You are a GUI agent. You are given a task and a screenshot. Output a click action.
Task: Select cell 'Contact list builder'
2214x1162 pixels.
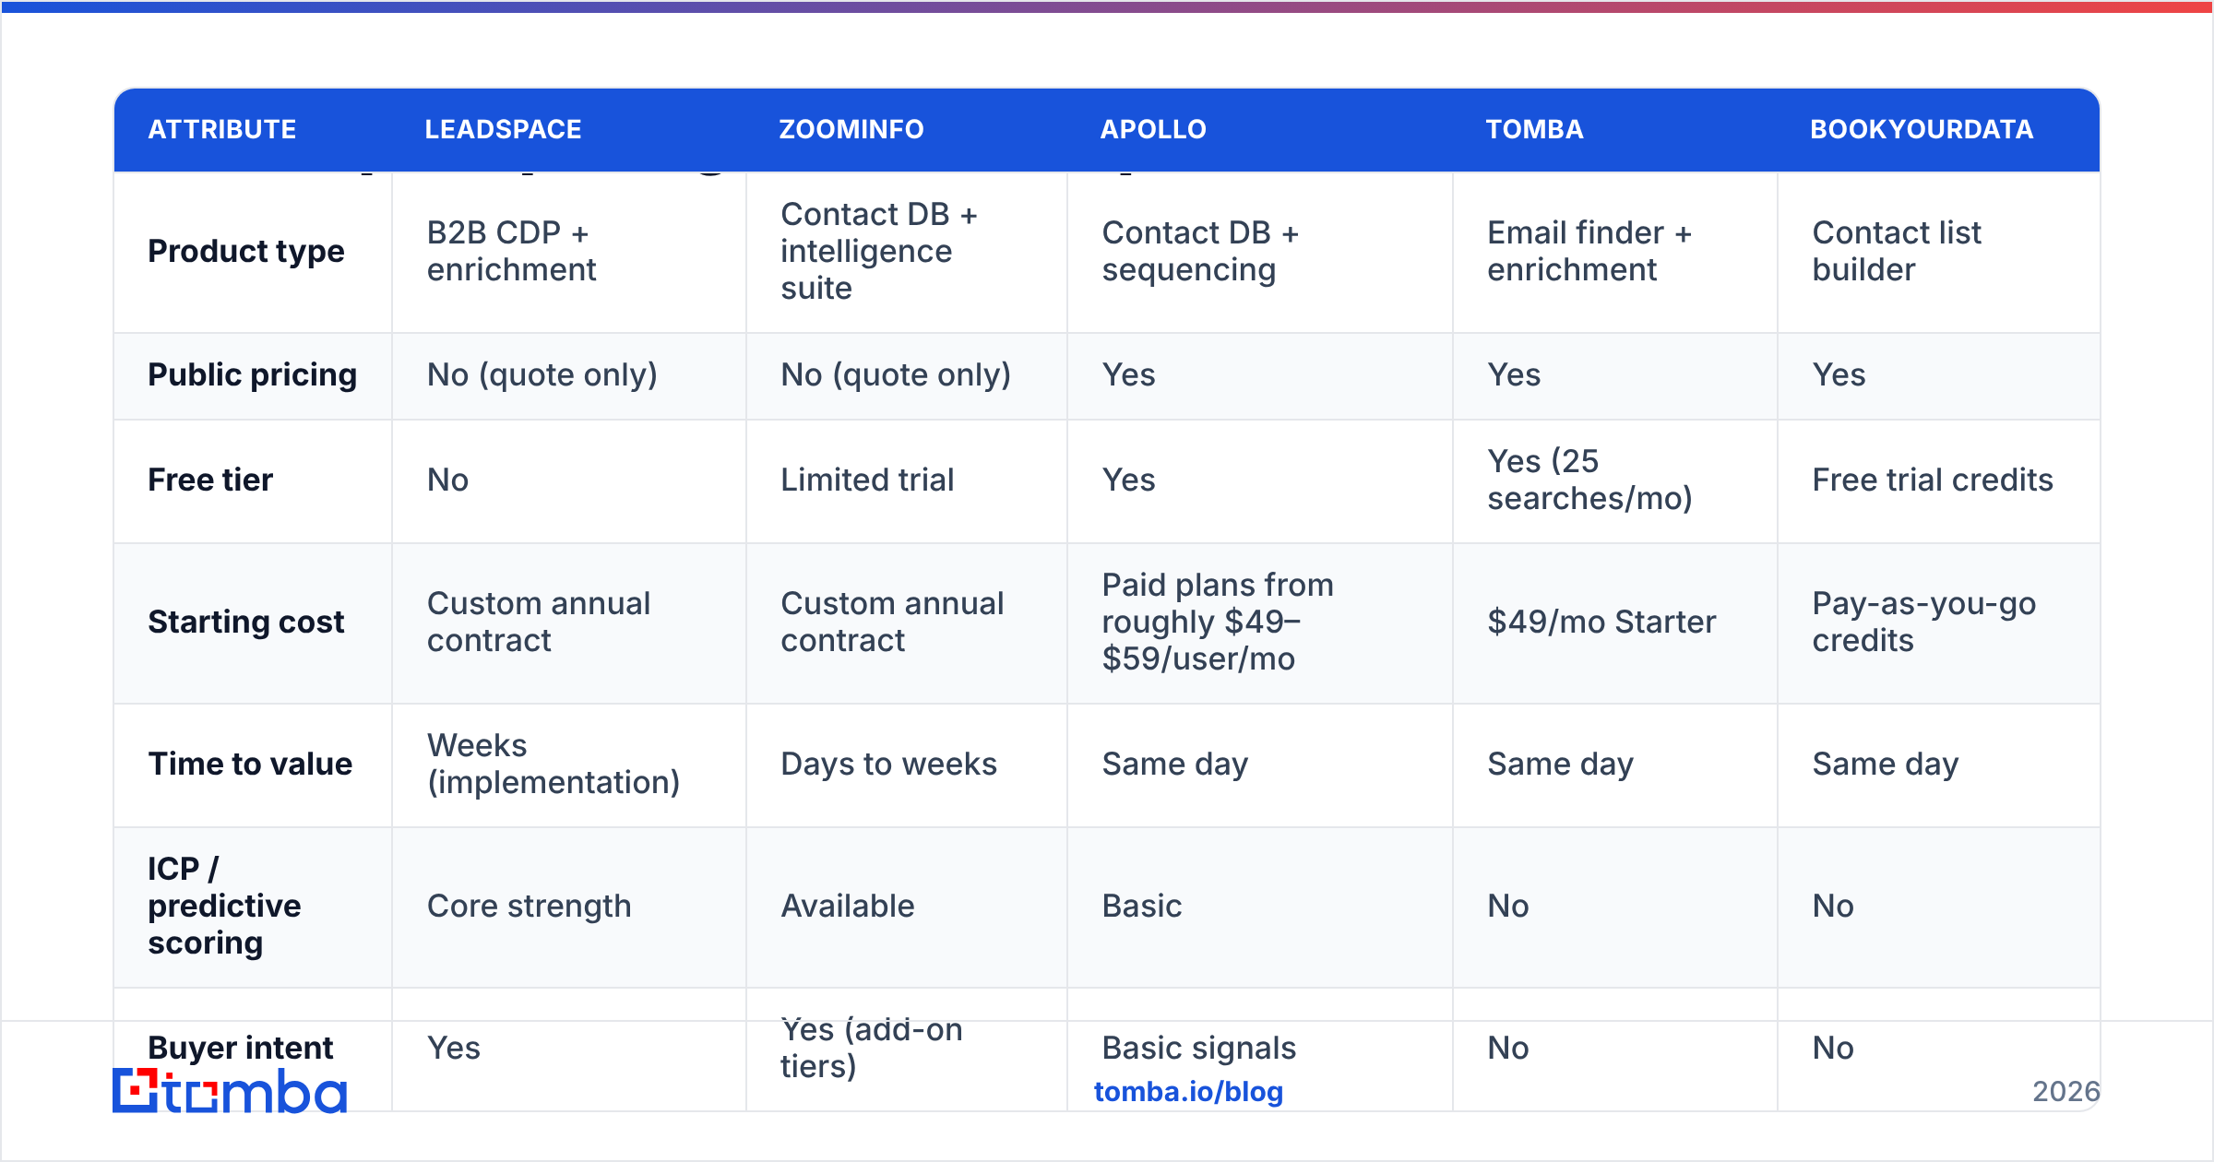click(x=1938, y=251)
